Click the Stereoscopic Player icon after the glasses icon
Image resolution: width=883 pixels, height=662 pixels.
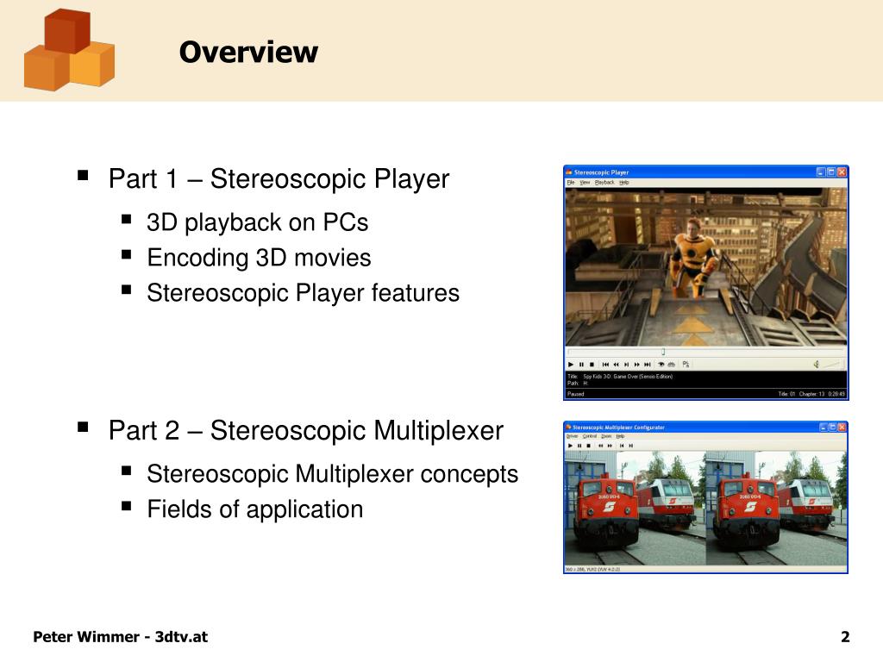(686, 365)
